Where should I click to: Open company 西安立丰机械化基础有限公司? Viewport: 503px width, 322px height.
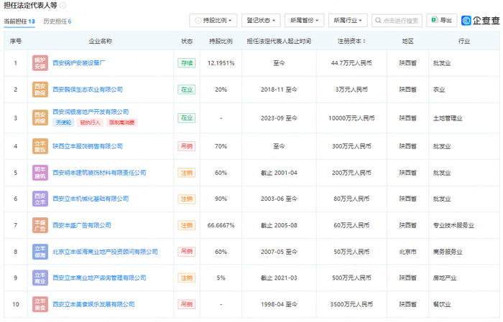(x=91, y=199)
